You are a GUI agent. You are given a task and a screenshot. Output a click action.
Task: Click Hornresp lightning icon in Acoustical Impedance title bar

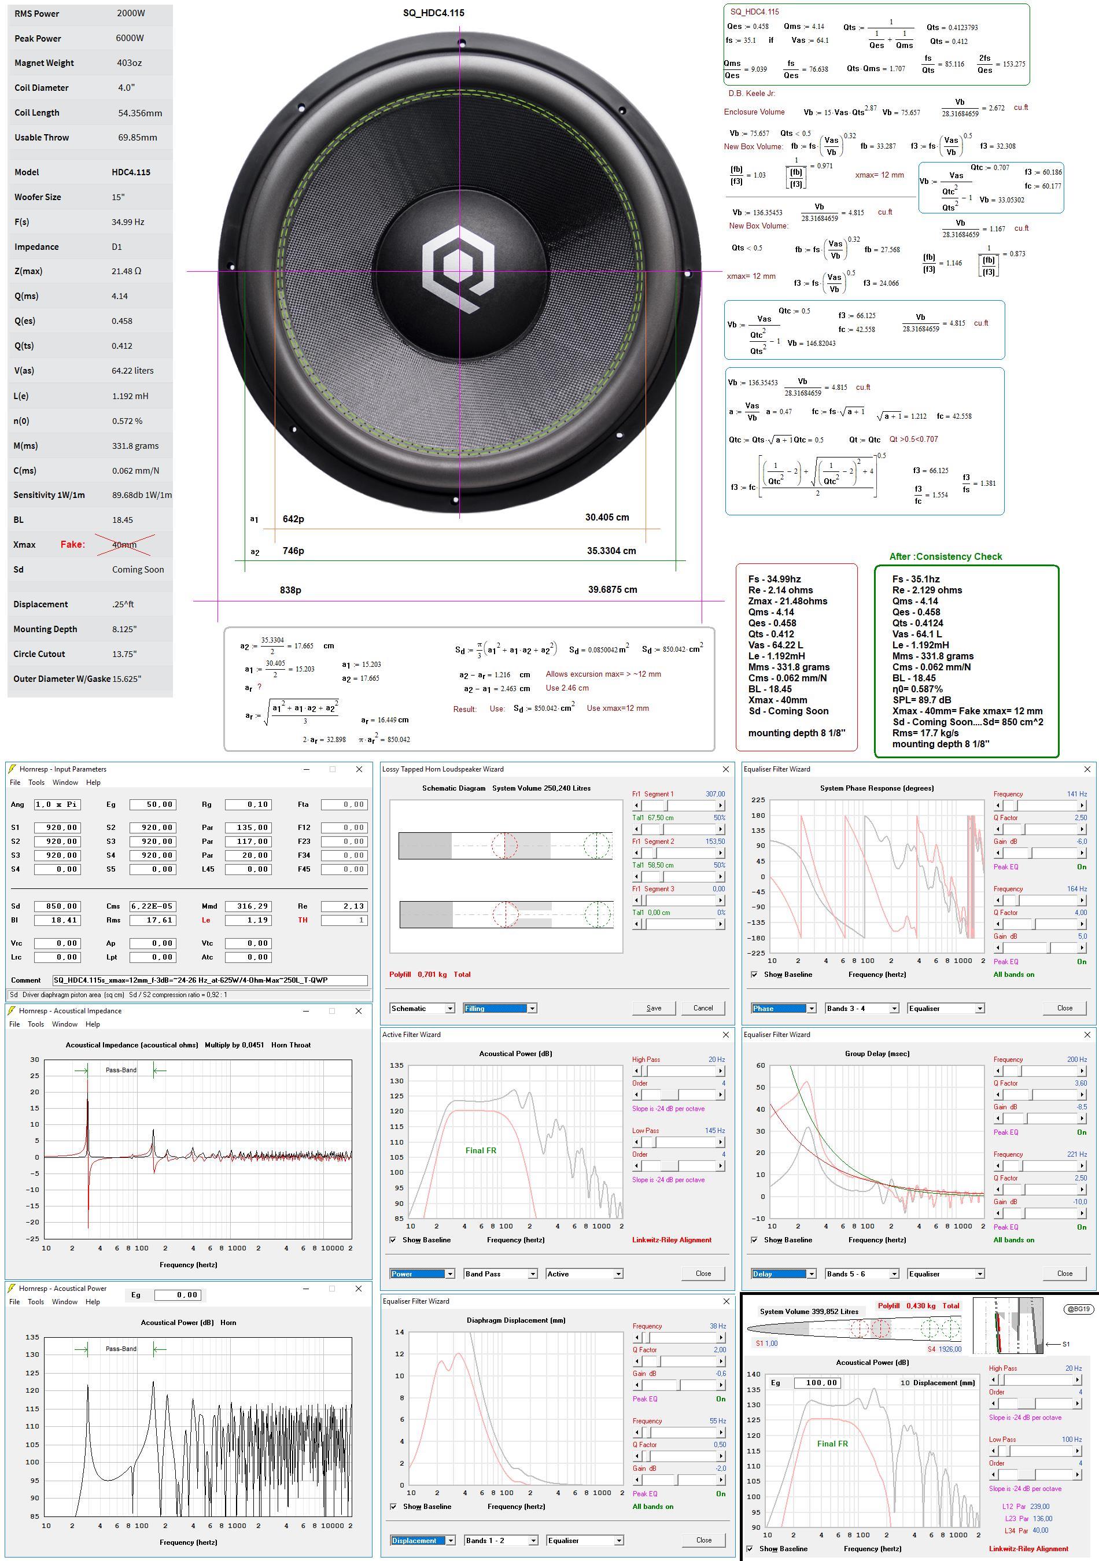coord(12,1010)
